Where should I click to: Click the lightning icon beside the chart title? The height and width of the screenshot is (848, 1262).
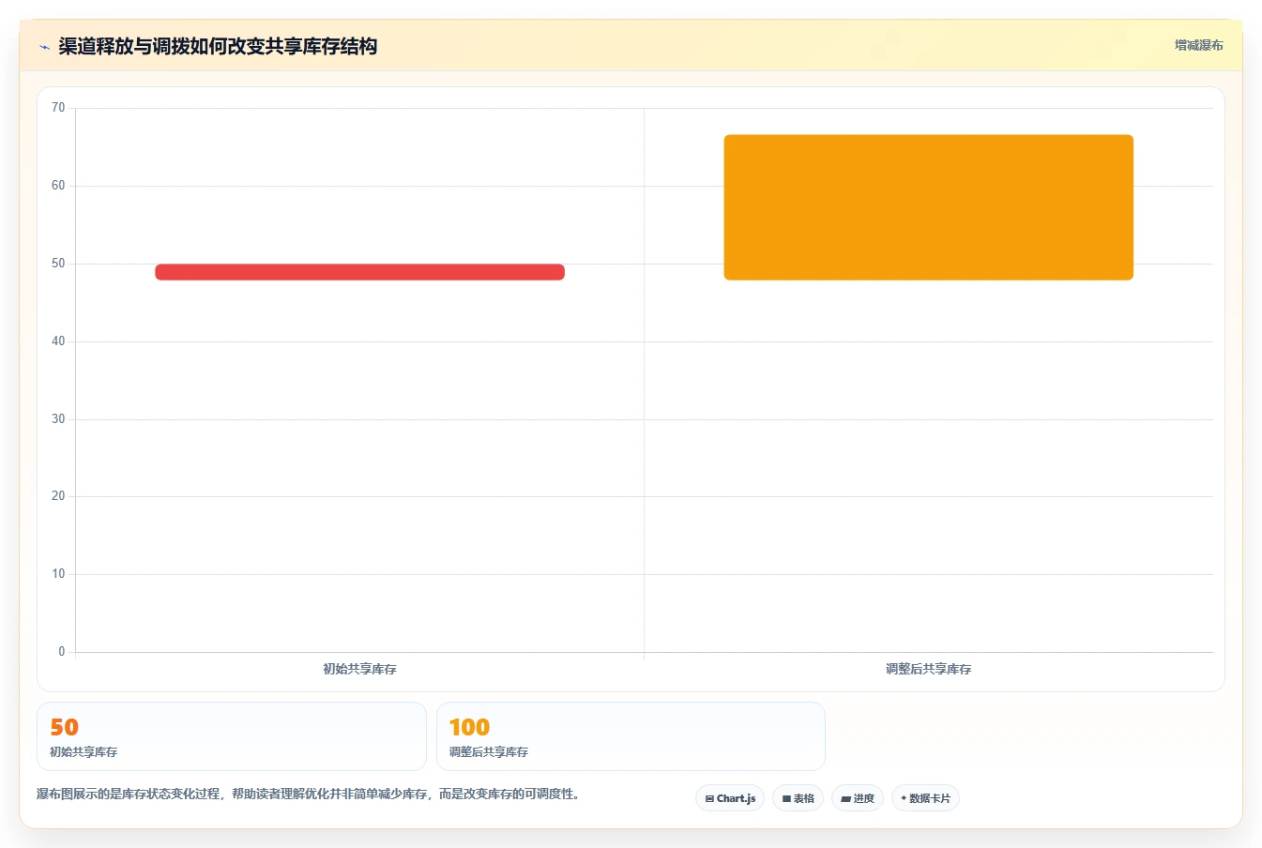pos(44,47)
